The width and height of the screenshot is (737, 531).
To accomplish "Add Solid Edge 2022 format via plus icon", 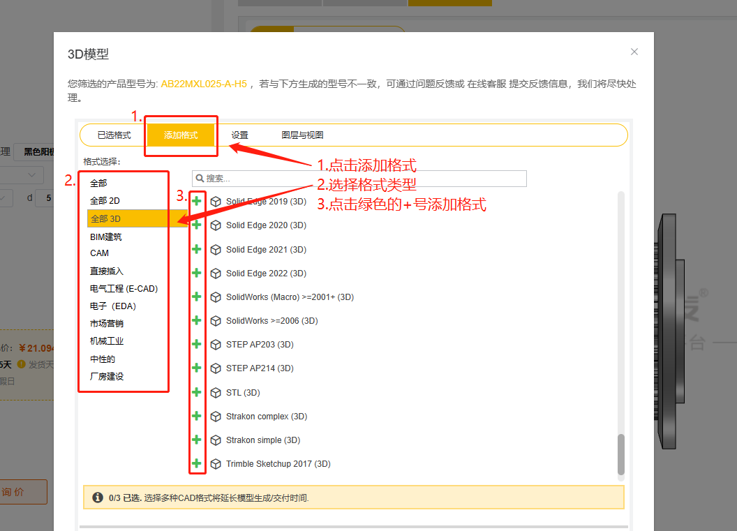I will 197,273.
